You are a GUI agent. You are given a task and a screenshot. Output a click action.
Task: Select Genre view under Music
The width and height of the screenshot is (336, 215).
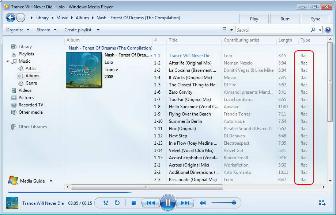(31, 83)
